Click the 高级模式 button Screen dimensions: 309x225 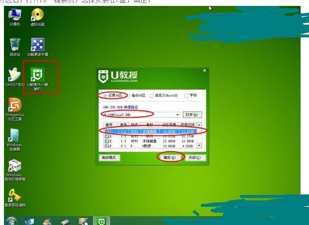coord(109,158)
